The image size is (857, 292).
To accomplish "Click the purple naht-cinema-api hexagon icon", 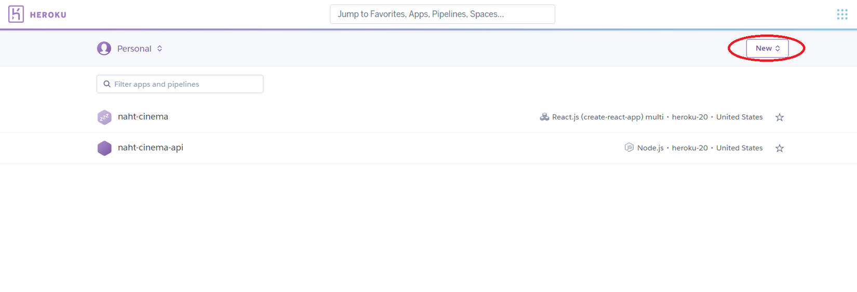I will tap(104, 148).
